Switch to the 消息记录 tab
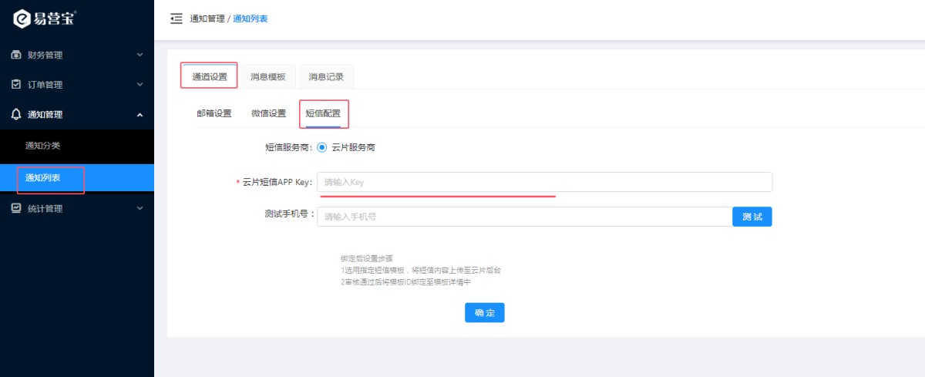This screenshot has height=377, width=925. 326,77
